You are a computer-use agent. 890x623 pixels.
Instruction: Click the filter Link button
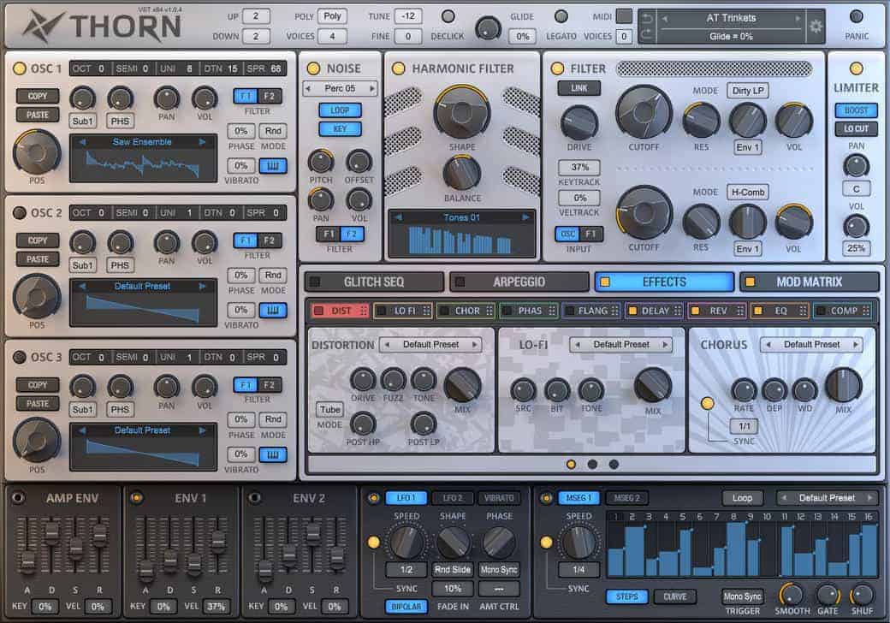point(579,88)
